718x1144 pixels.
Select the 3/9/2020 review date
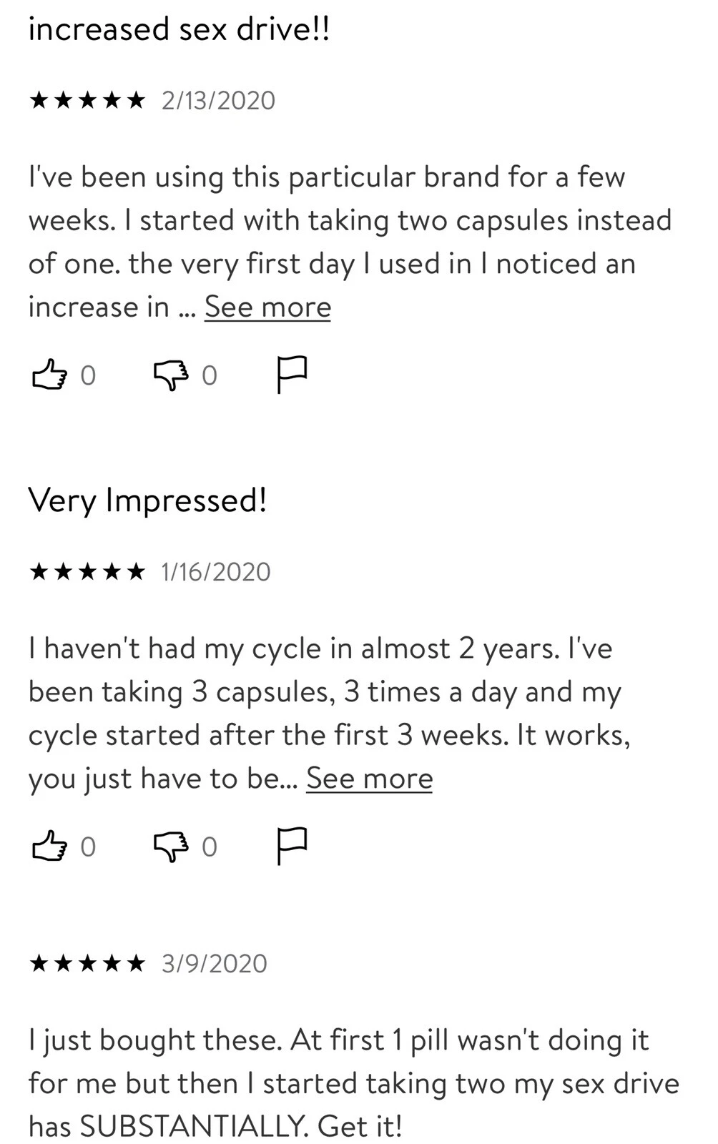coord(214,964)
